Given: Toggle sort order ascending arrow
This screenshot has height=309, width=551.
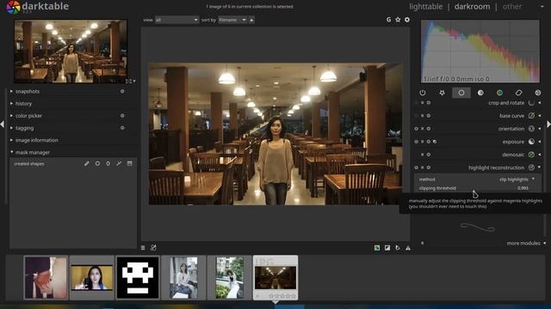Looking at the screenshot, I should (251, 20).
